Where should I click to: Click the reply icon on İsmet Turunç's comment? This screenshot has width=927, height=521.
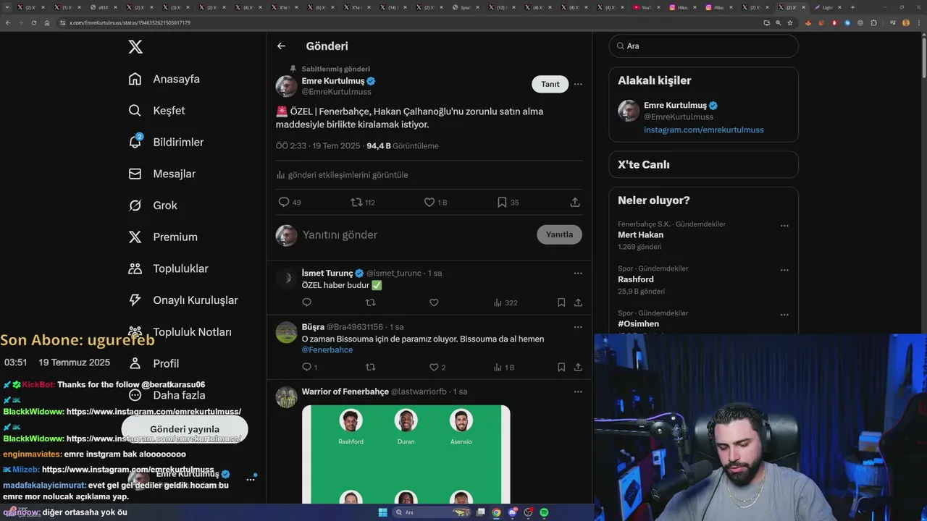[306, 302]
